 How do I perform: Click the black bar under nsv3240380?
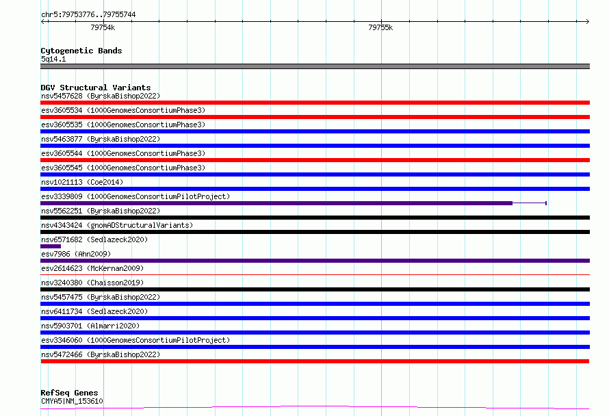315,289
